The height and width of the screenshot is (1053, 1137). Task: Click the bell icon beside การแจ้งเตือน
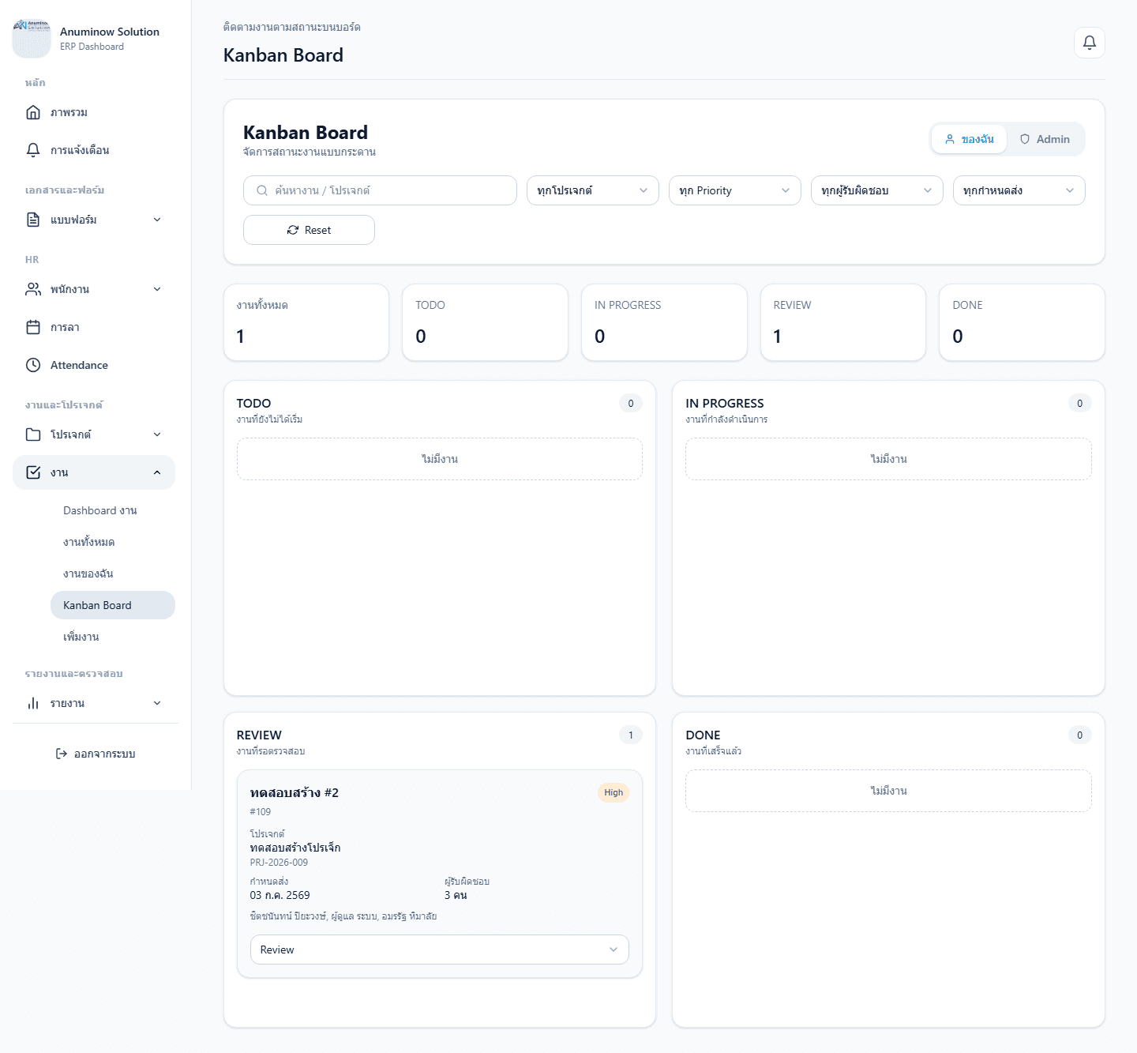click(33, 150)
